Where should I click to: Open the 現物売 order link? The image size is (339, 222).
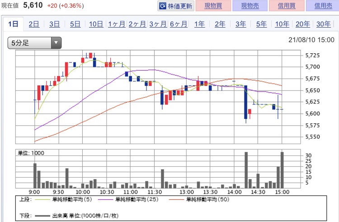pyautogui.click(x=250, y=5)
